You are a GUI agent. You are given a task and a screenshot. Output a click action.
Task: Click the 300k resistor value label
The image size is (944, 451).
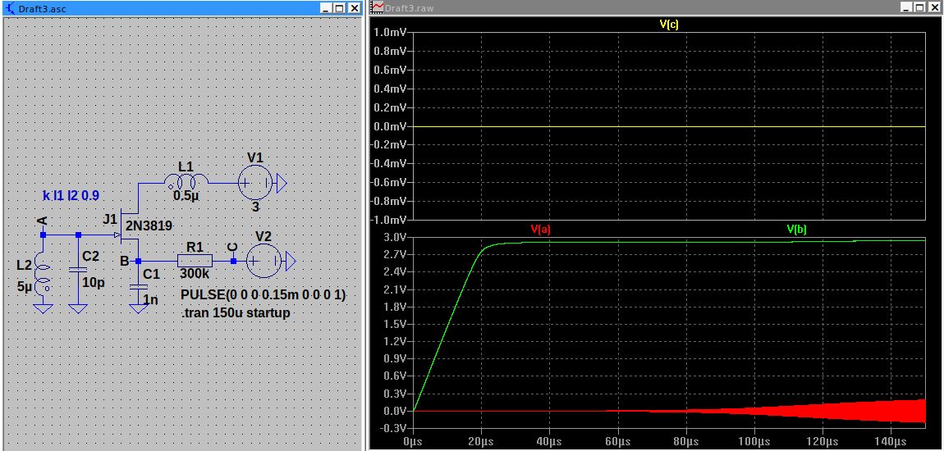(194, 275)
